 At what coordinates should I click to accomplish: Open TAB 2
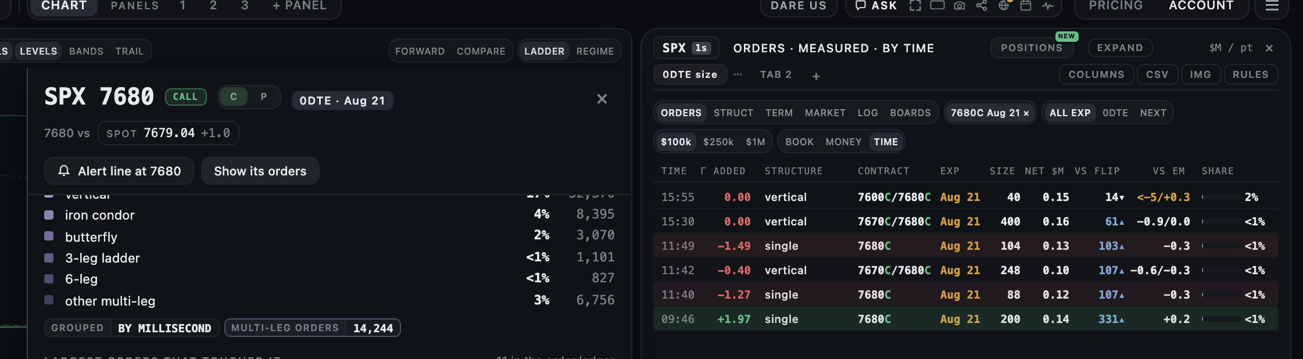pyautogui.click(x=776, y=74)
